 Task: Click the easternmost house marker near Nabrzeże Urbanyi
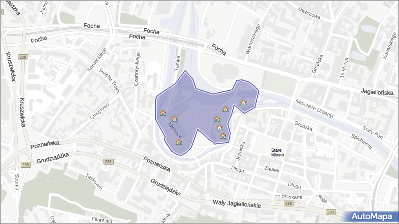point(243,102)
